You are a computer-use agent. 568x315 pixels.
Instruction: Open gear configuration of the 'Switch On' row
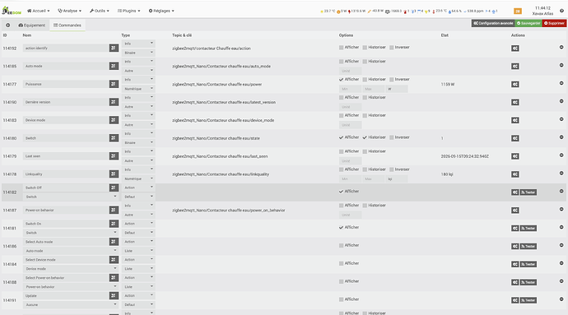[515, 228]
